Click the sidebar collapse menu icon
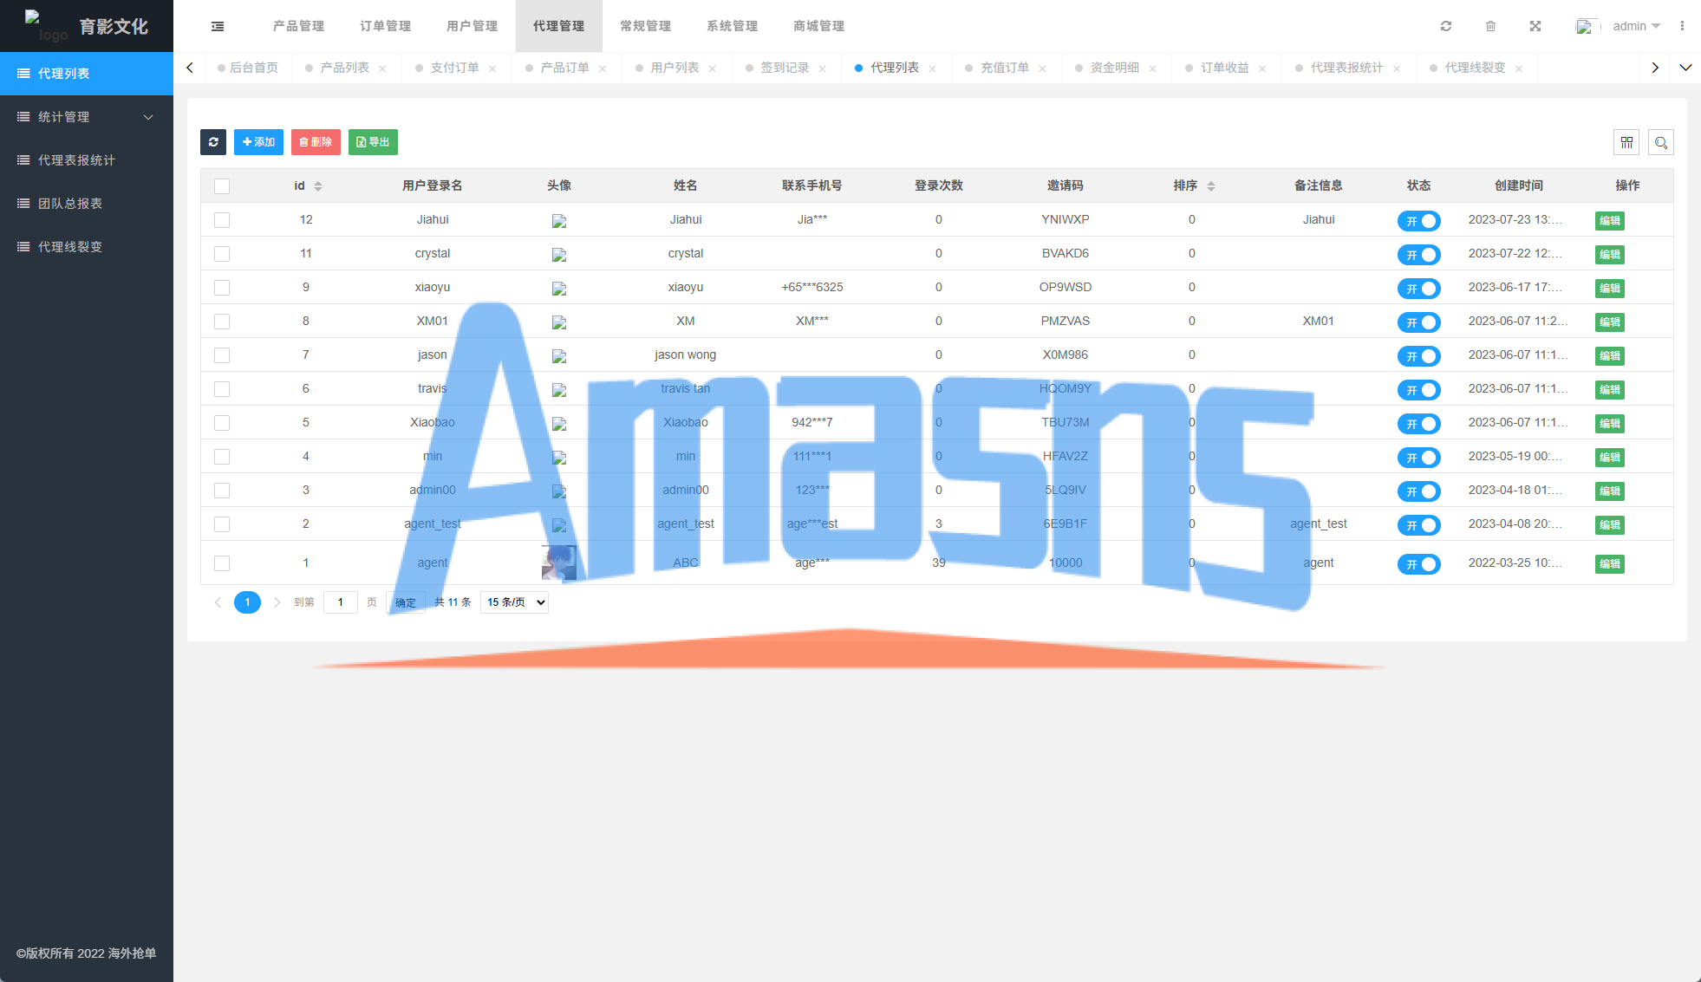The height and width of the screenshot is (982, 1701). point(218,26)
